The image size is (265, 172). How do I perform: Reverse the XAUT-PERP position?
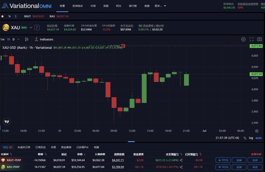point(239,160)
